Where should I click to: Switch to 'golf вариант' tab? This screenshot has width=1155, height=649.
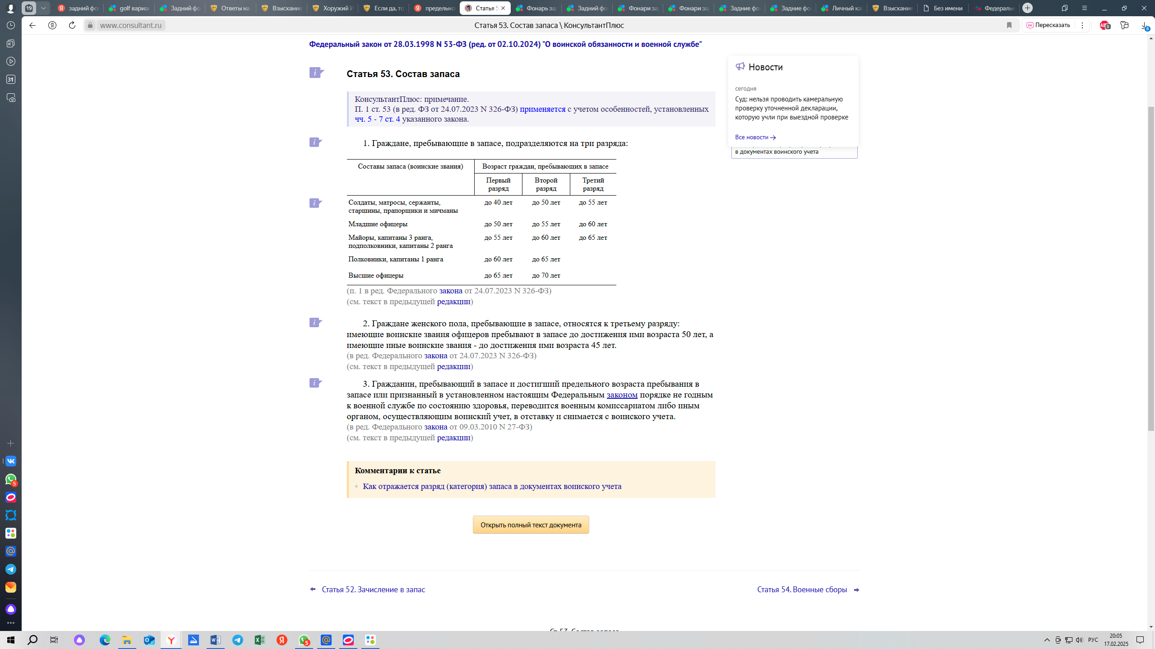coord(129,8)
